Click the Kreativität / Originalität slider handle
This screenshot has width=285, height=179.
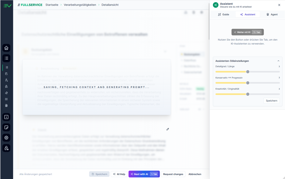(x=248, y=94)
